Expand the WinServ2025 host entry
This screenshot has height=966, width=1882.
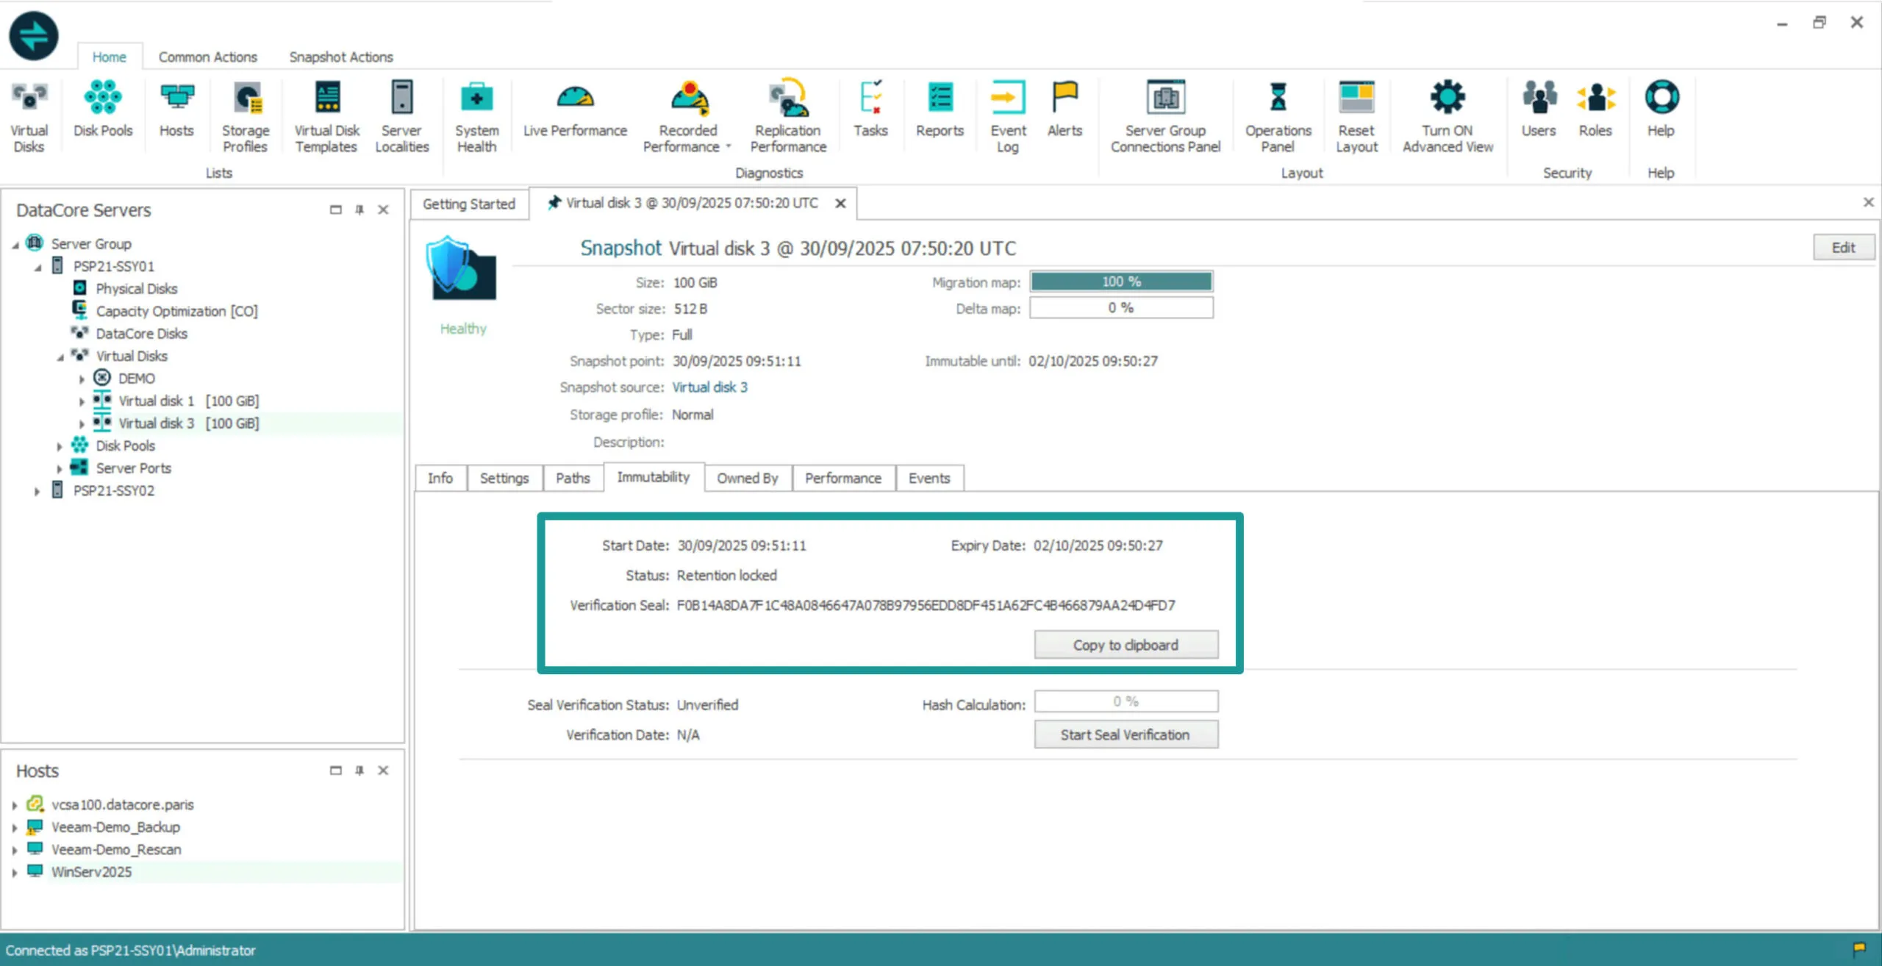coord(14,873)
